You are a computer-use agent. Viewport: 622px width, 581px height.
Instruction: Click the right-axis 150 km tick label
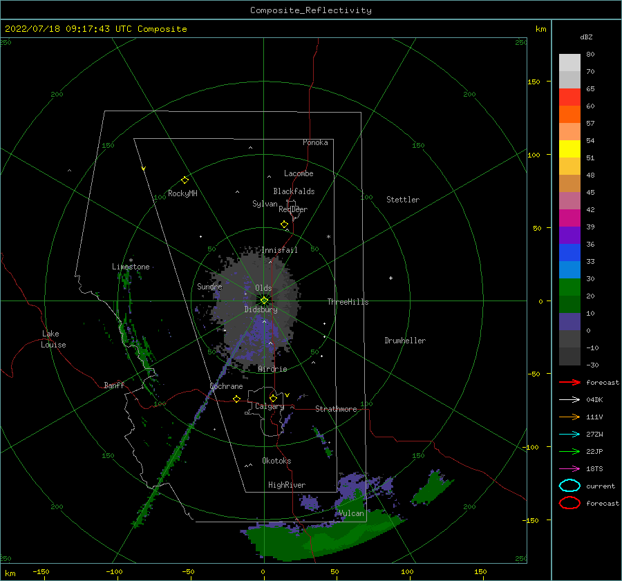click(534, 82)
